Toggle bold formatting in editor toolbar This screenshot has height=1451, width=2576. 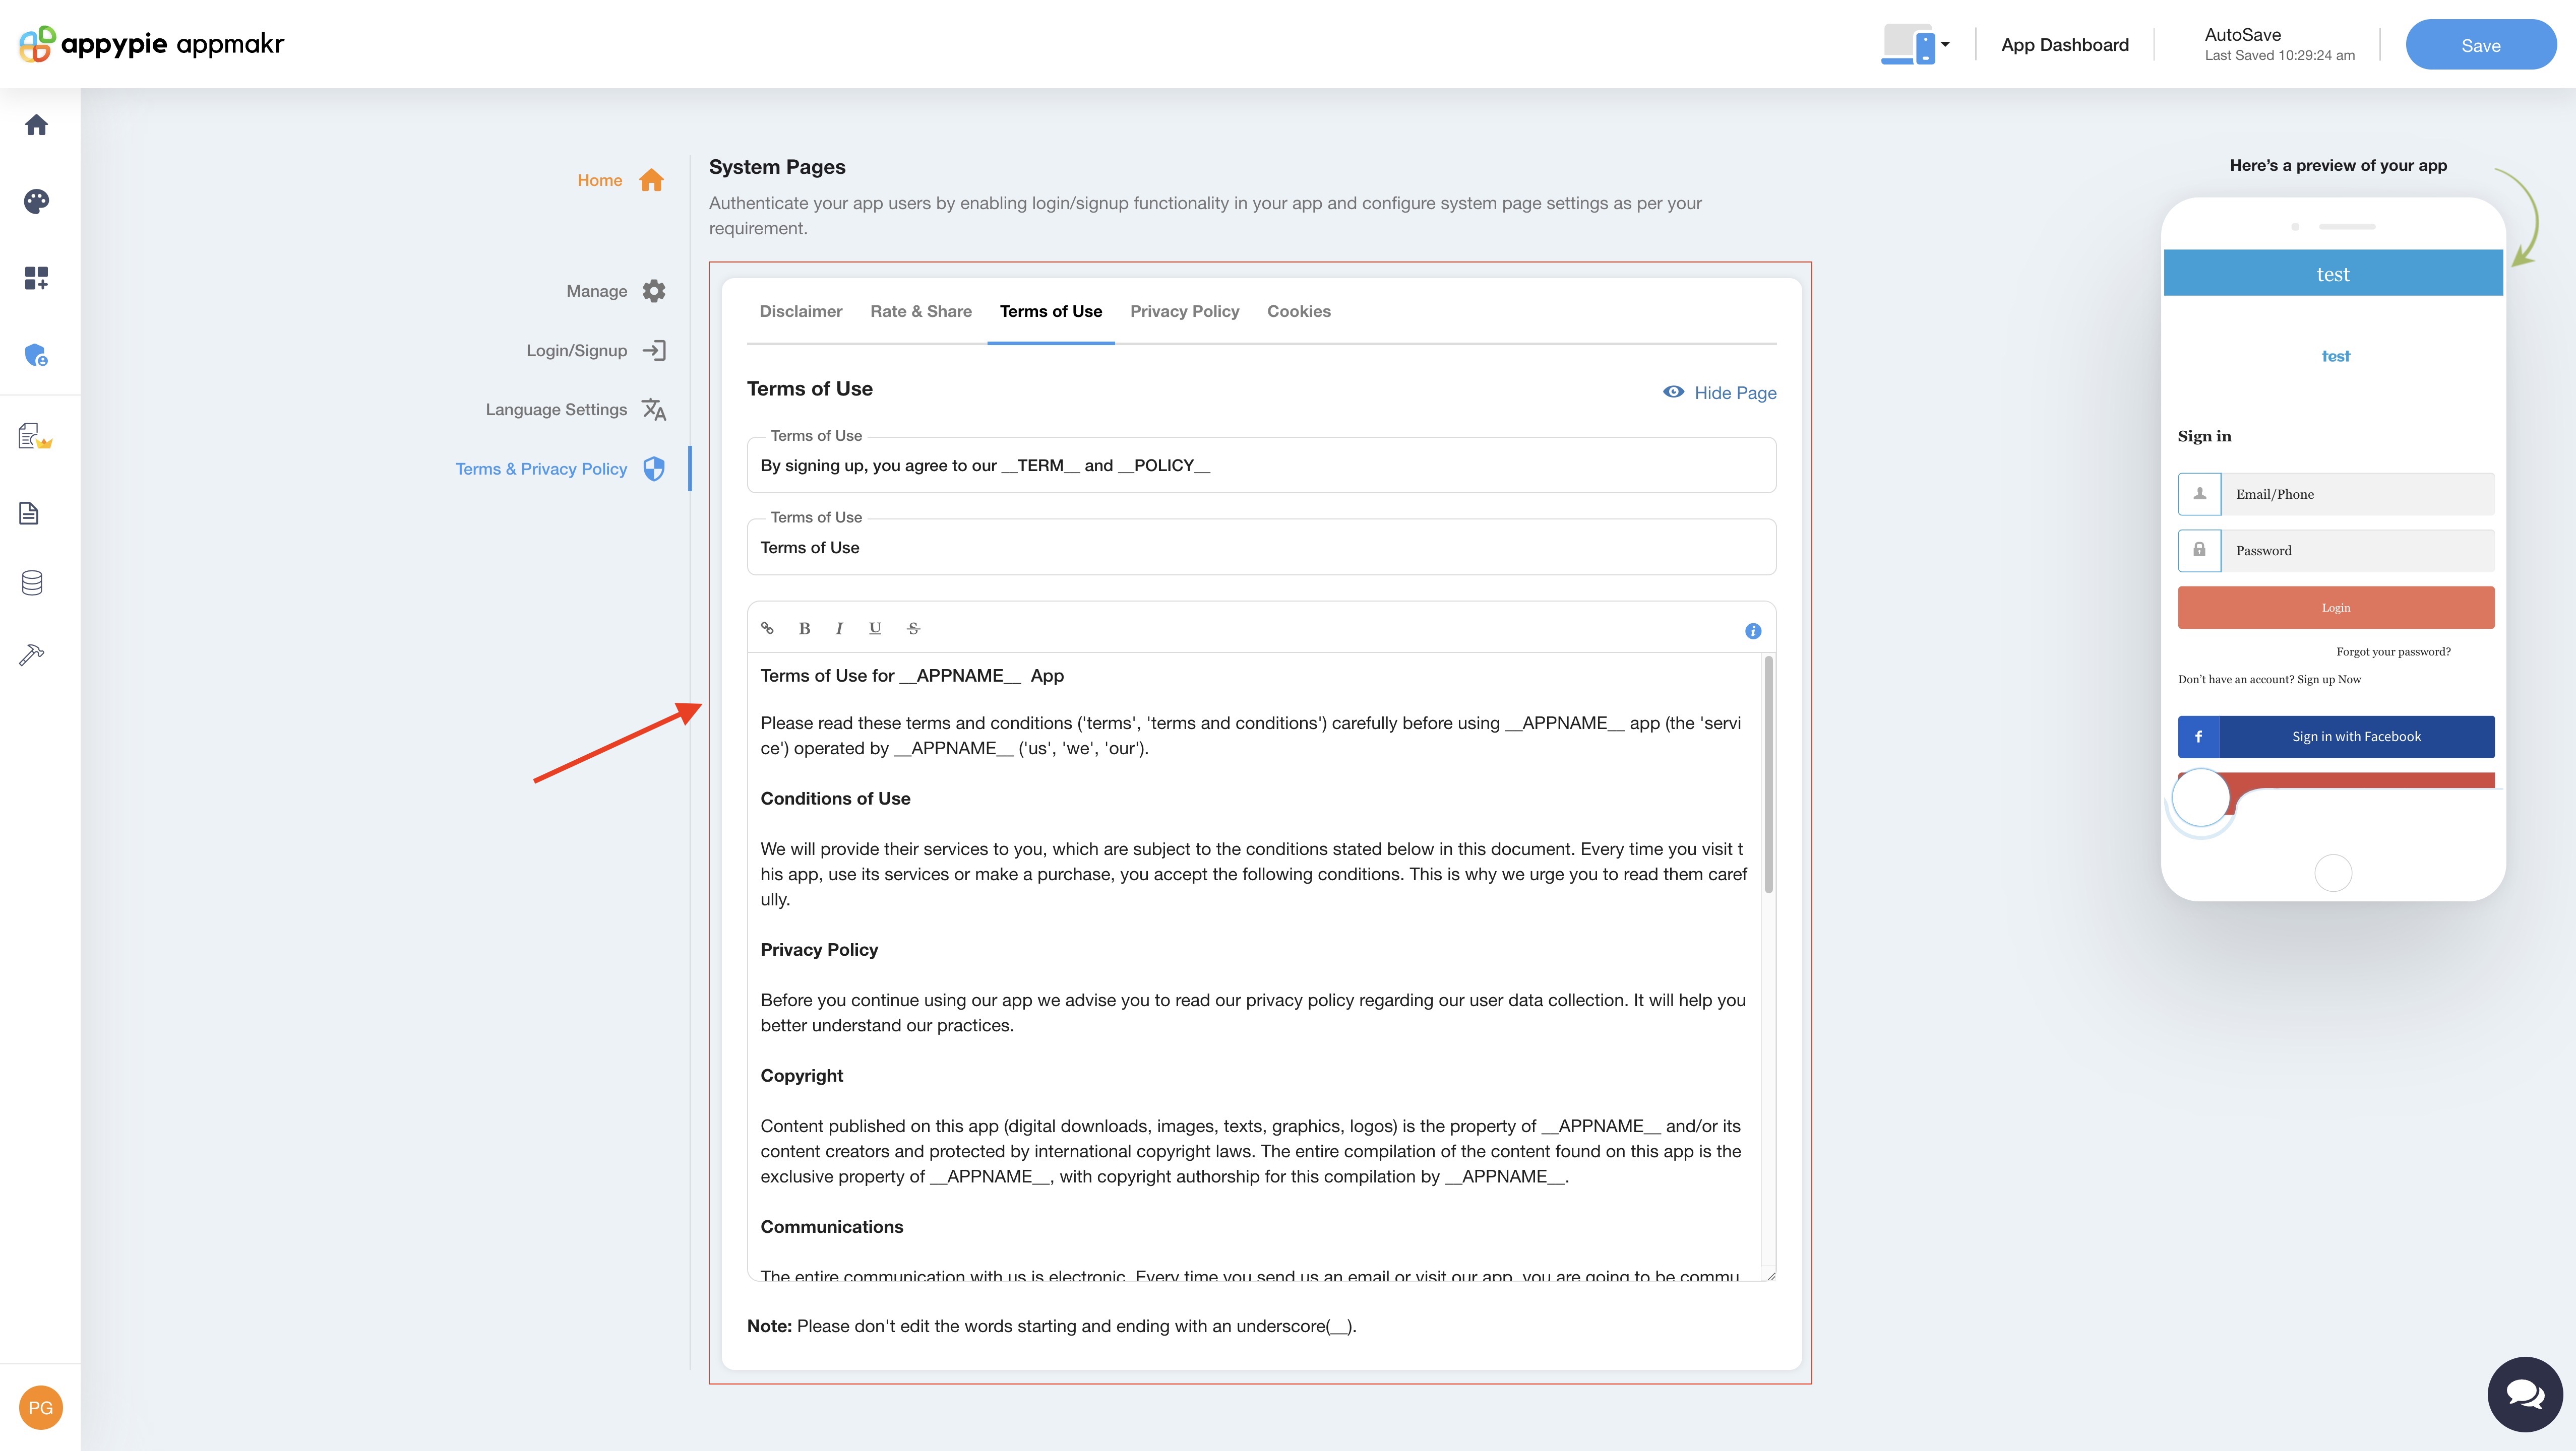(804, 629)
